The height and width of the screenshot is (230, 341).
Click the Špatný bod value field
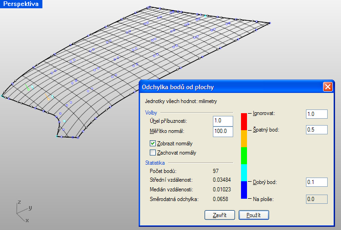click(x=316, y=130)
